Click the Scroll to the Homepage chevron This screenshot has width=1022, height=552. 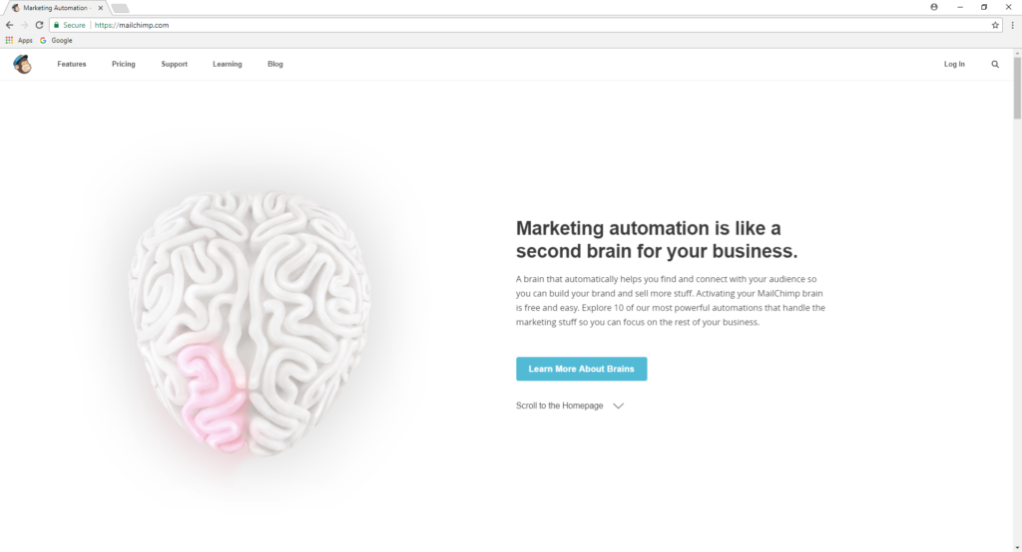tap(618, 406)
